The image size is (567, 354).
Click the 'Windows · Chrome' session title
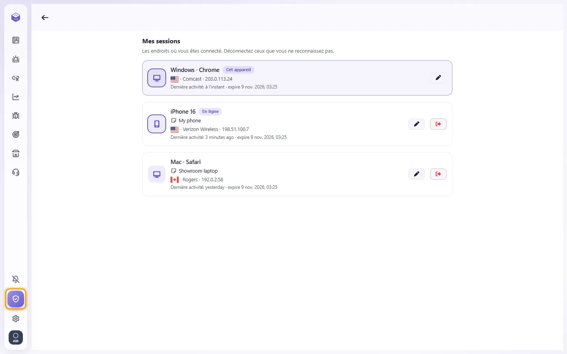point(195,70)
